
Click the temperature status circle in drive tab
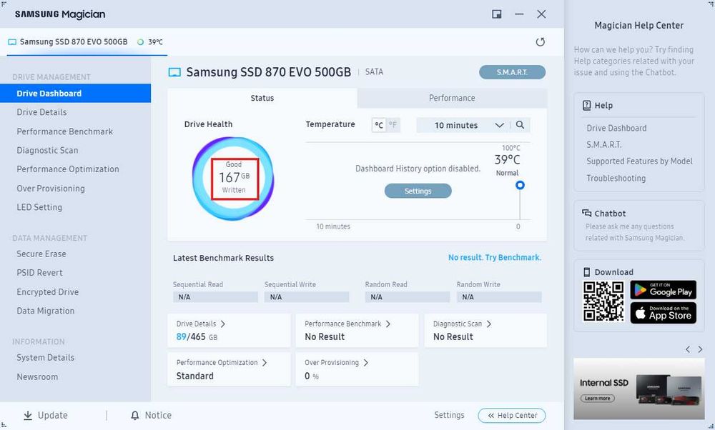click(140, 42)
